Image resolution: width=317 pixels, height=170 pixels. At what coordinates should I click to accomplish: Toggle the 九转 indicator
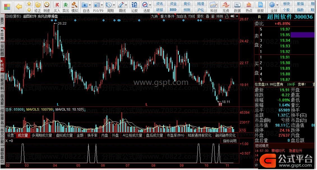pos(154,16)
